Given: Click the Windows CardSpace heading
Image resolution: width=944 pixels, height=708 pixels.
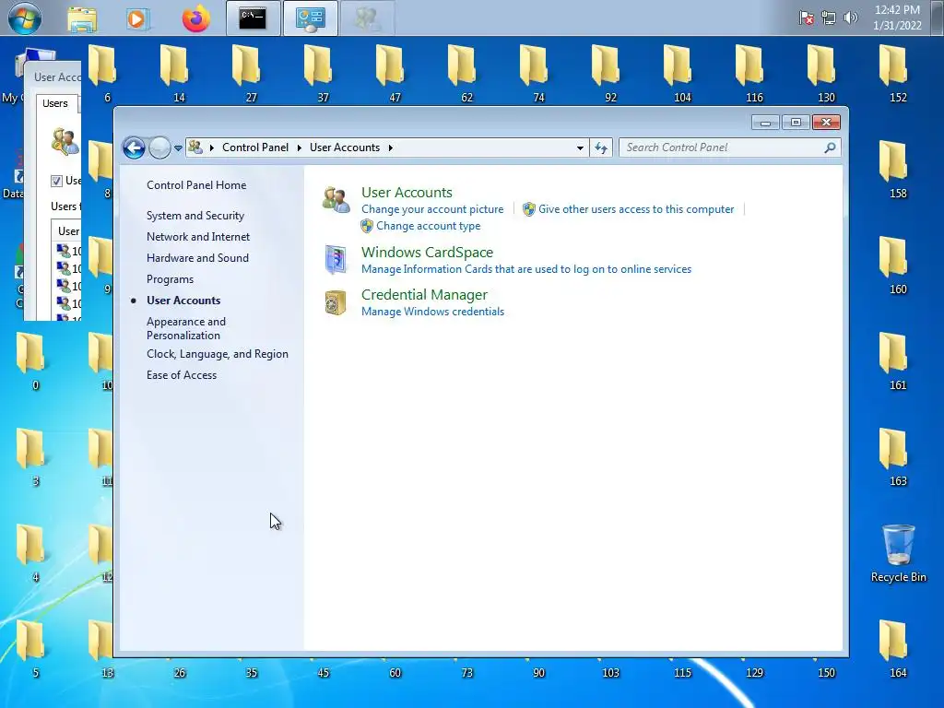Looking at the screenshot, I should tap(427, 253).
